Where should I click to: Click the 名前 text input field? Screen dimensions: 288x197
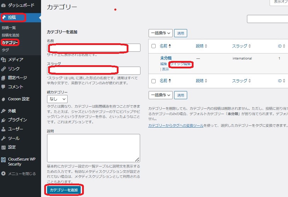click(94, 48)
